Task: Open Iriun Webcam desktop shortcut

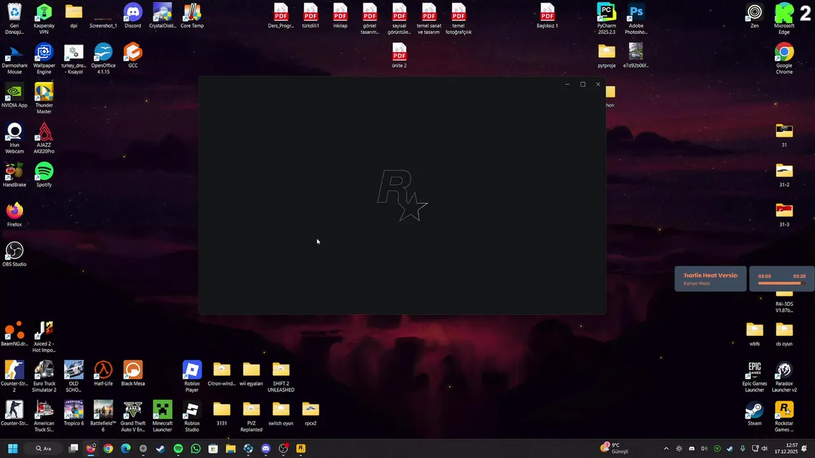Action: pyautogui.click(x=14, y=138)
